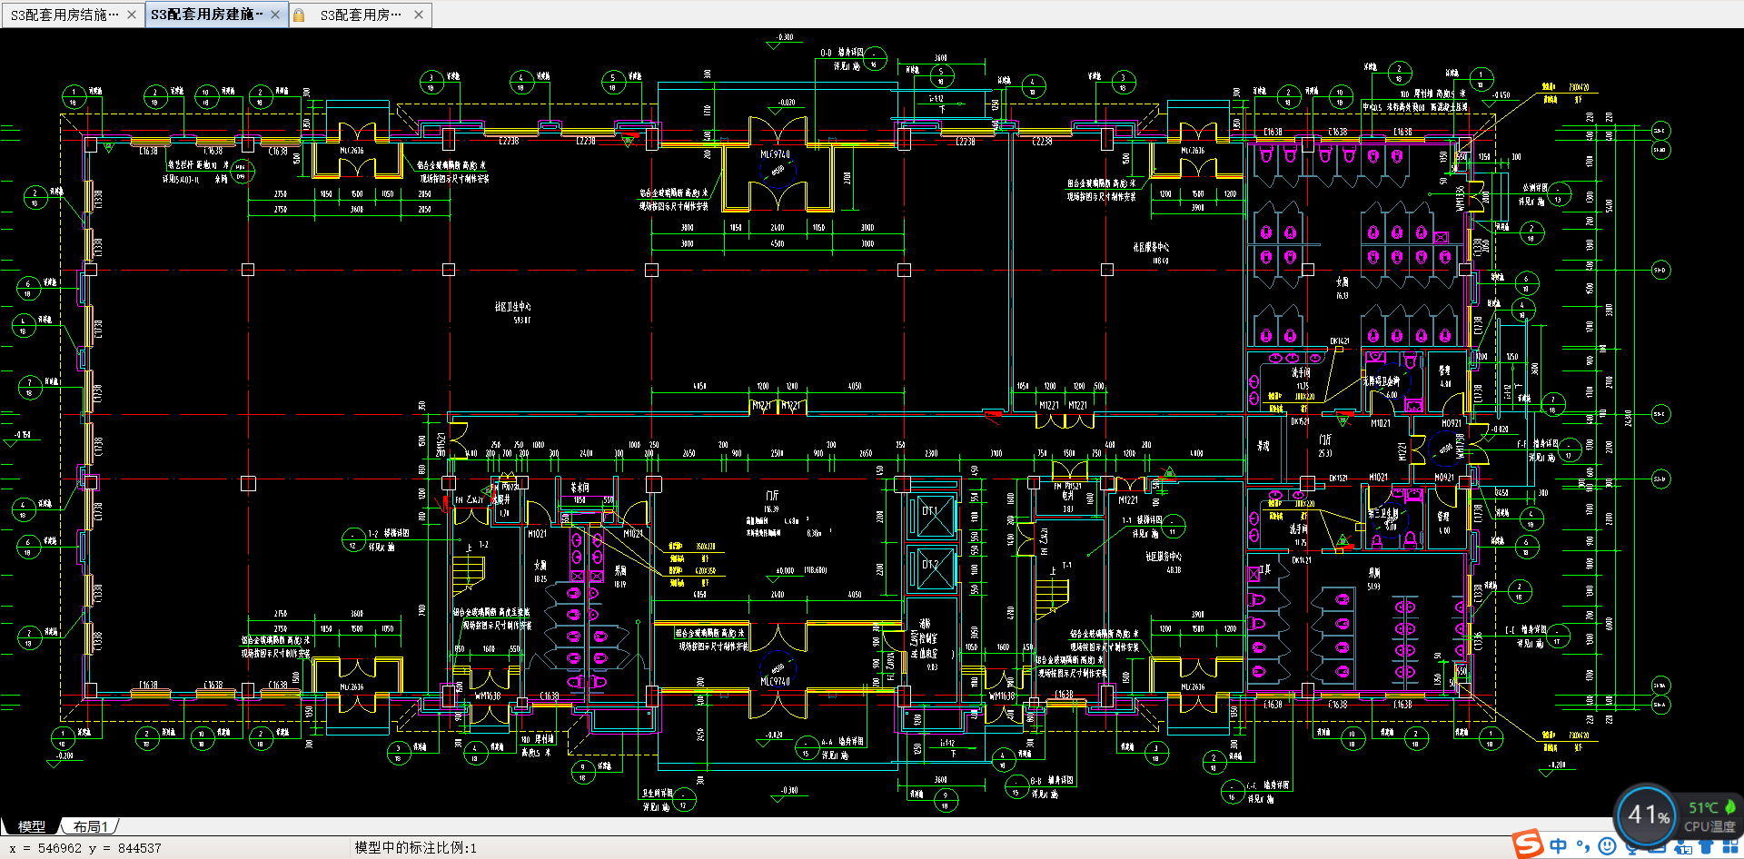Close the S3配套用房建施 tab
1744x859 pixels.
coord(275,15)
